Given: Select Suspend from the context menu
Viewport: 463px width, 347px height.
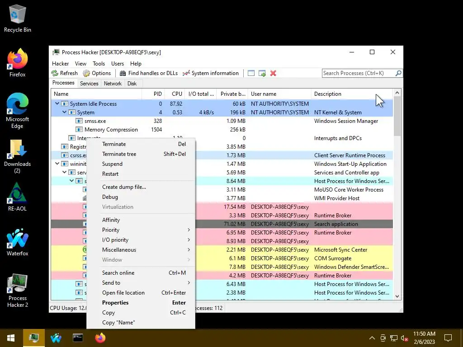Looking at the screenshot, I should coord(141,164).
